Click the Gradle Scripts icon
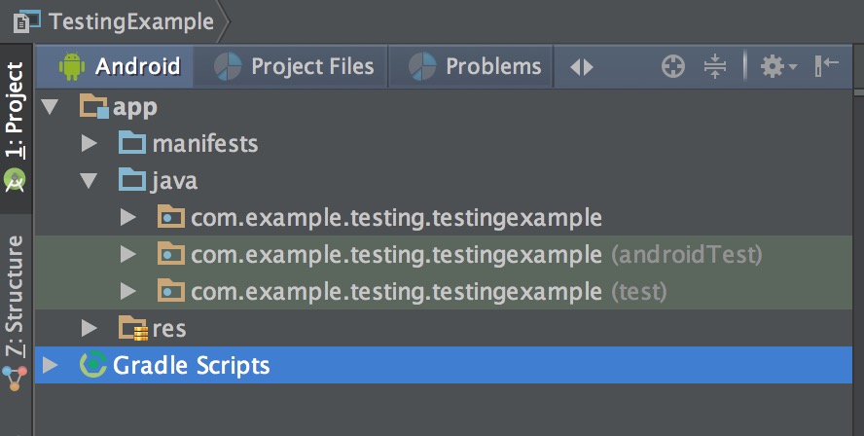 coord(93,365)
